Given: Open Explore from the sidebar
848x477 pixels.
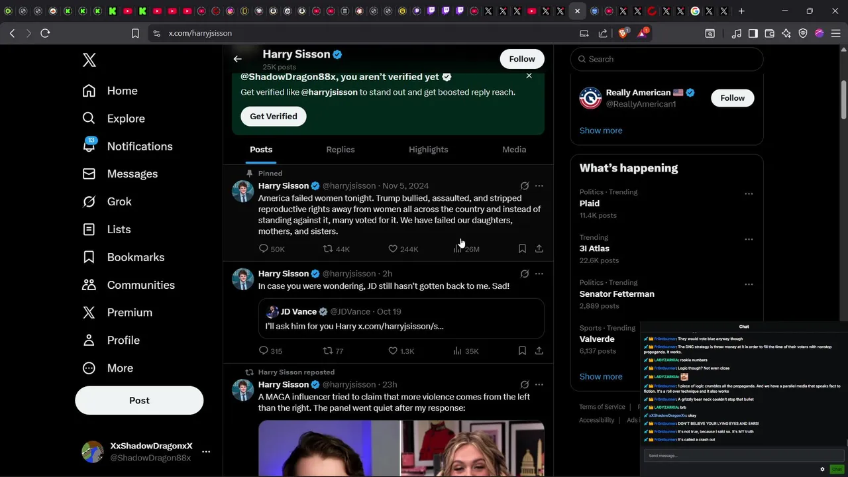Looking at the screenshot, I should click(x=113, y=119).
